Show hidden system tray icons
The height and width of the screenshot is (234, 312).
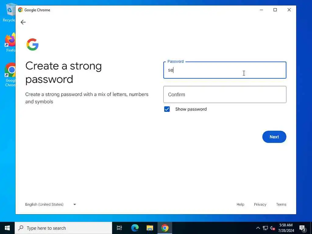[x=258, y=228]
